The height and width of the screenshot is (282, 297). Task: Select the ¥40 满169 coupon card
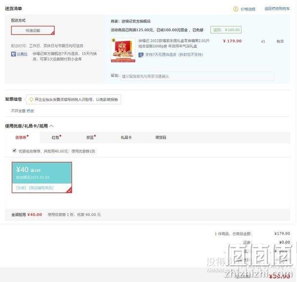42,177
